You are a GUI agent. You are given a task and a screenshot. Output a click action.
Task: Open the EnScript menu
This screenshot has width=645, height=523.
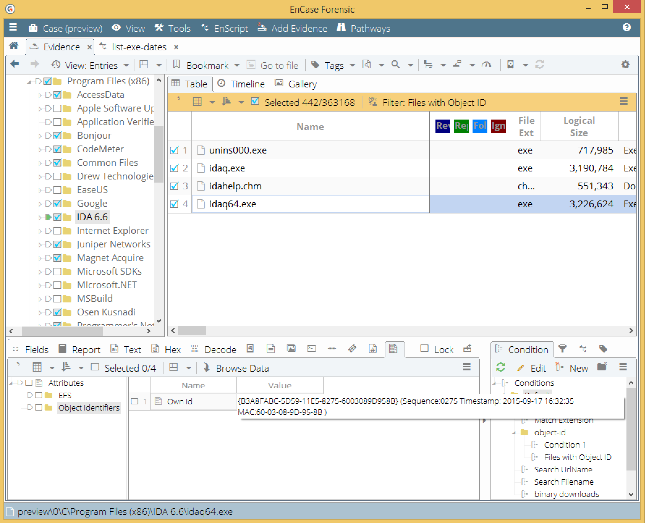[225, 28]
